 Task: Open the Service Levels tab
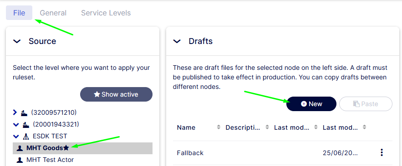click(x=106, y=13)
